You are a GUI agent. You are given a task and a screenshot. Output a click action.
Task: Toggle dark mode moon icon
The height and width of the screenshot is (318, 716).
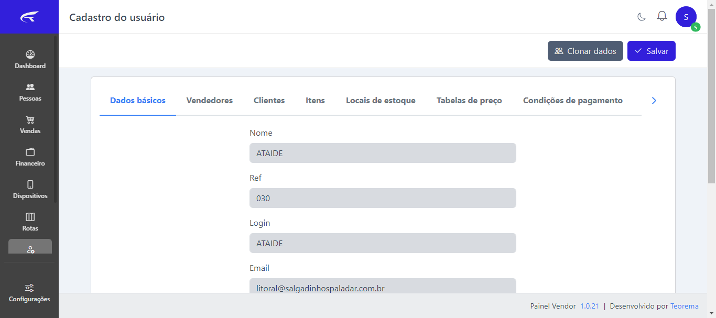(x=641, y=17)
